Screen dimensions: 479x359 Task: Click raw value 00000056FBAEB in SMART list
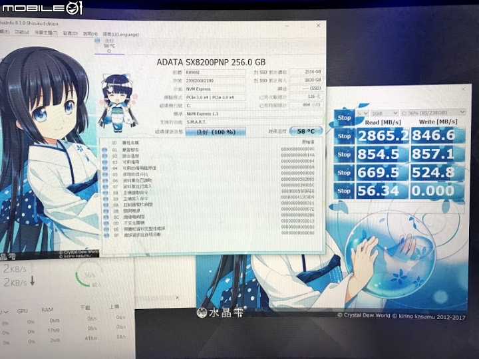click(x=297, y=191)
